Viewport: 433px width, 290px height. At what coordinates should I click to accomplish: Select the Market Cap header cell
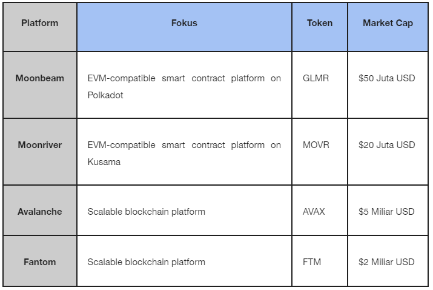pos(388,27)
